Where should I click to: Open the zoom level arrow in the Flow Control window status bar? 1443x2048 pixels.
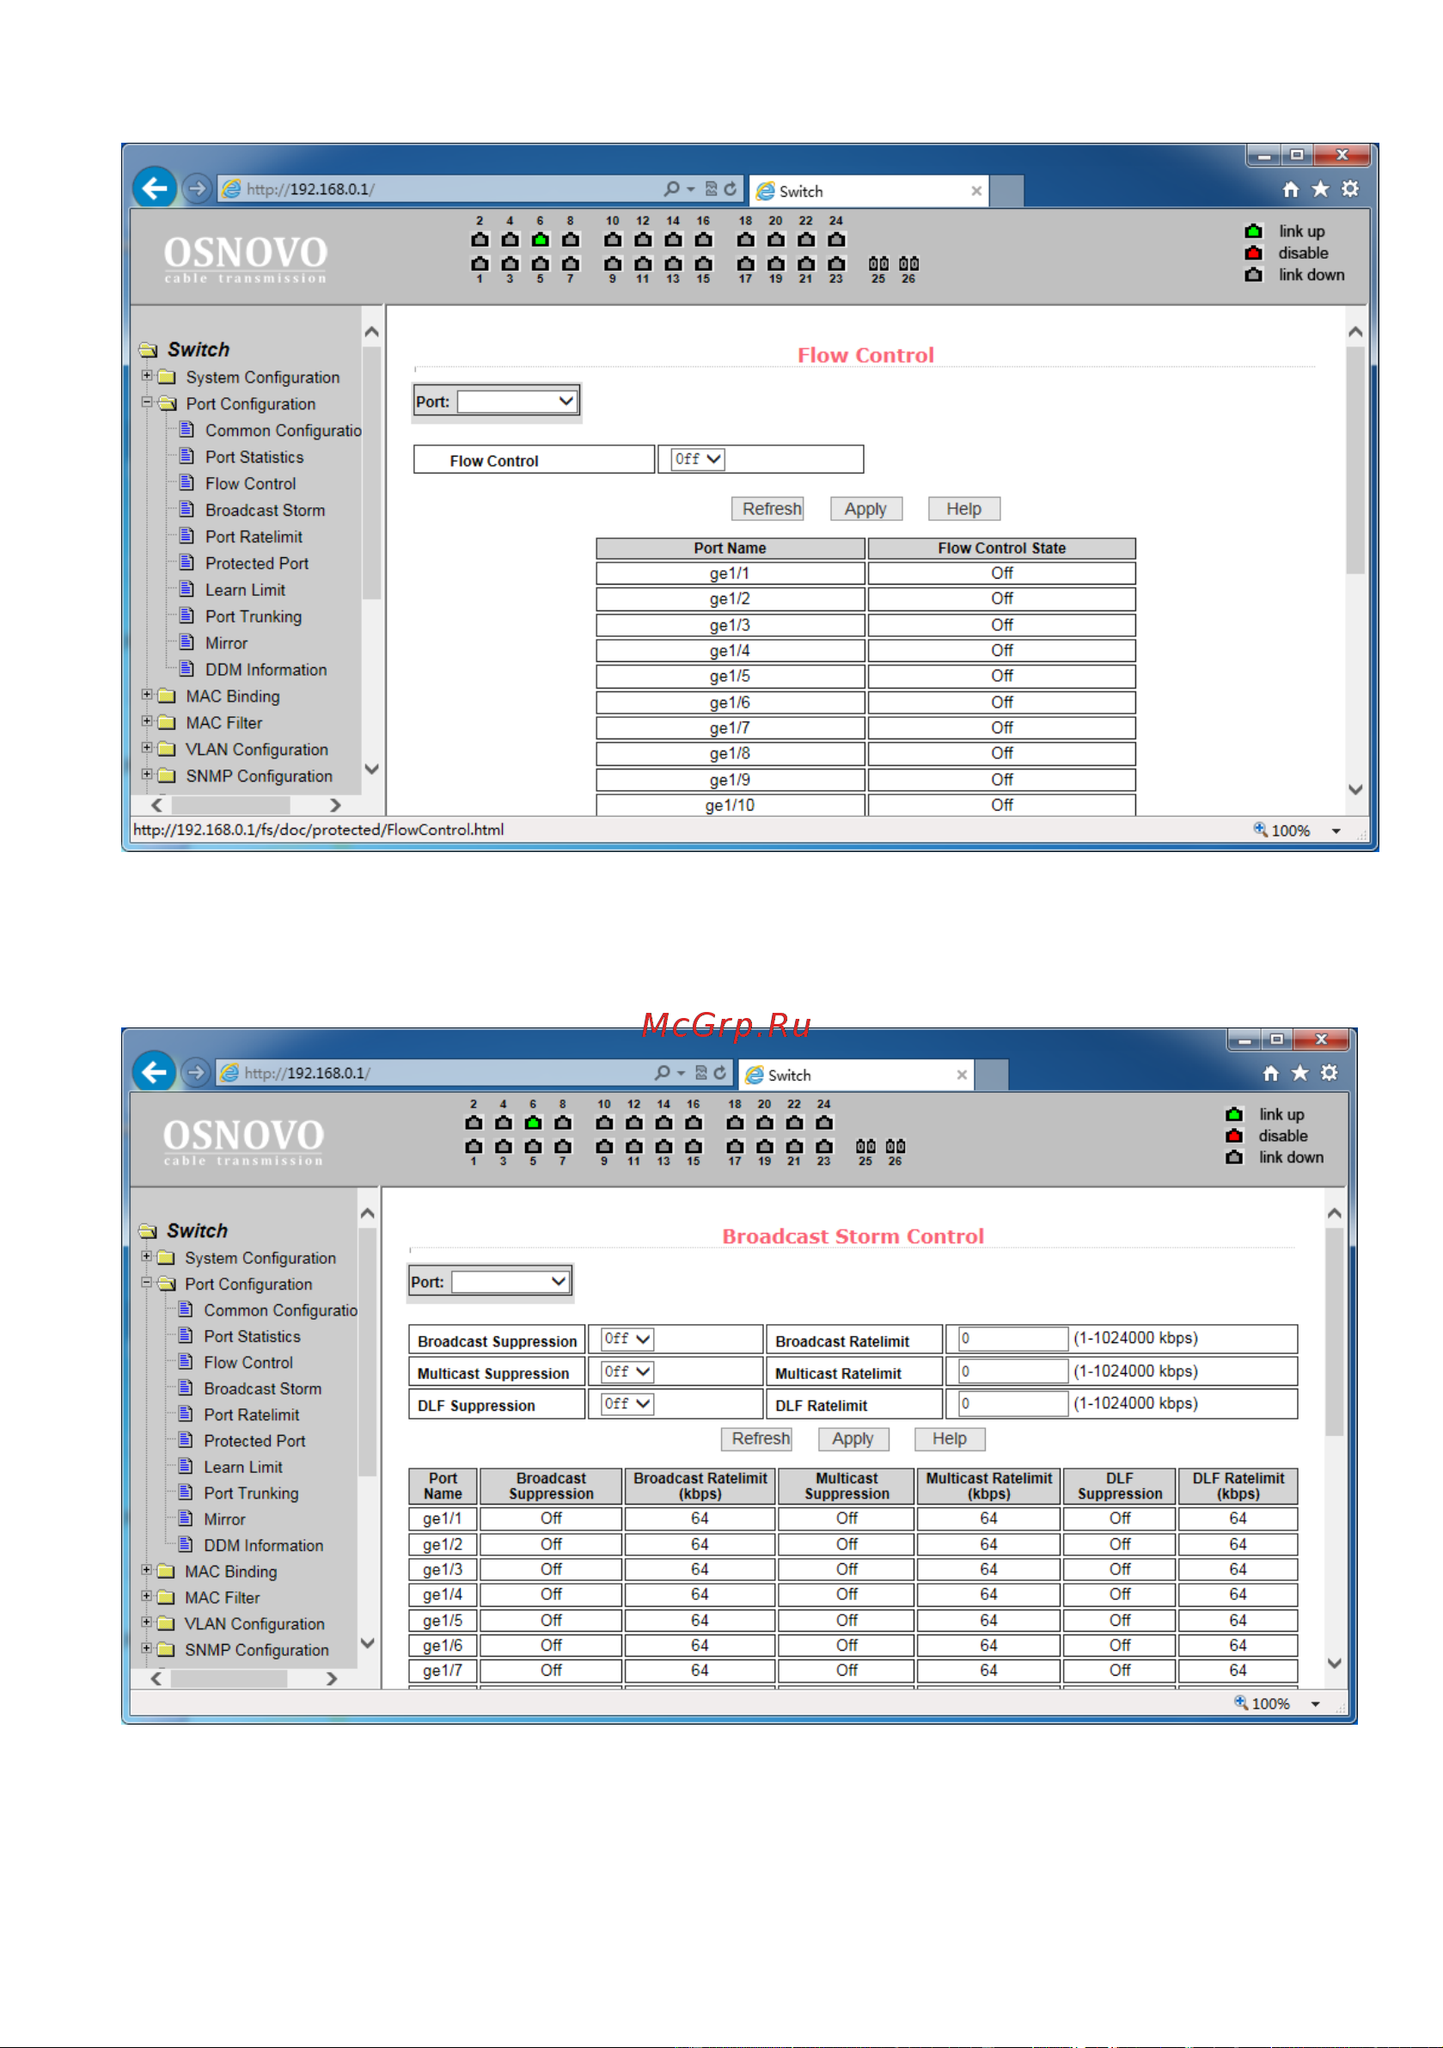pos(1336,831)
